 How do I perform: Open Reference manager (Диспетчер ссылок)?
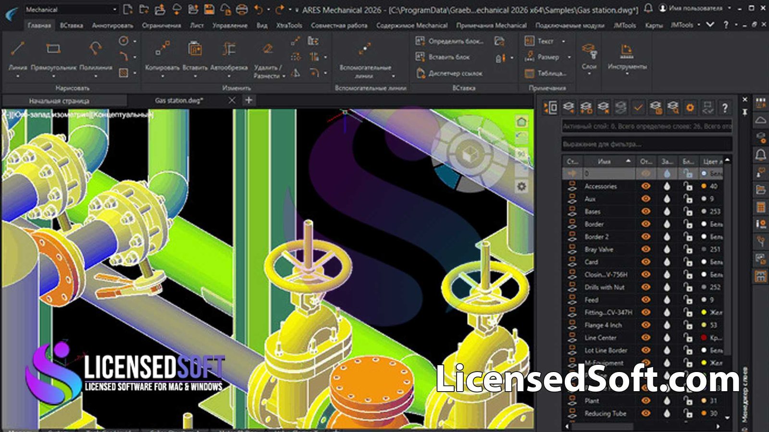[449, 73]
